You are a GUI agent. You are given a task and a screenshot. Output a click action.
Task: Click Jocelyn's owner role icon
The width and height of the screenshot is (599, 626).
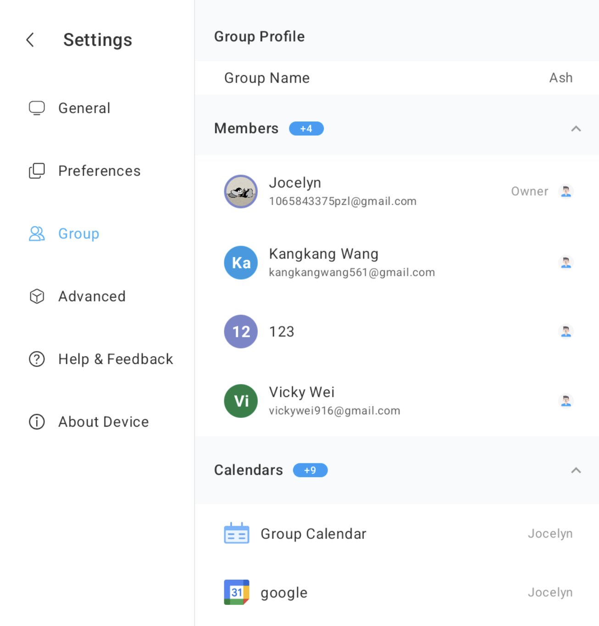tap(566, 191)
